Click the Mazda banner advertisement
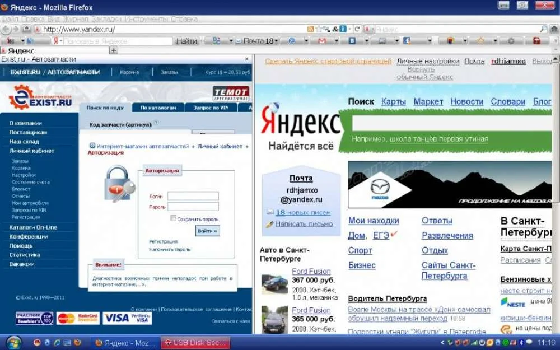560x350 pixels. click(x=450, y=185)
